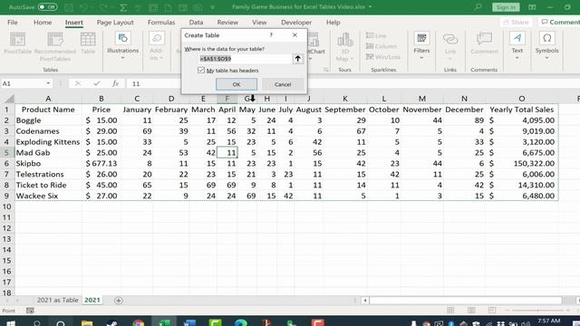Switch to the Home tab

point(43,22)
